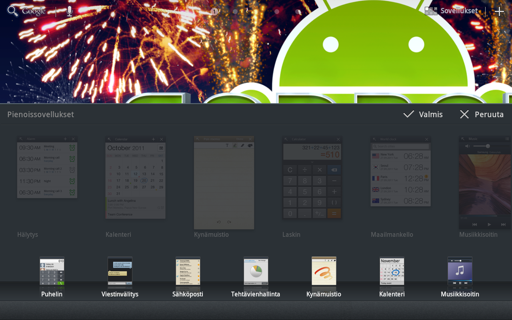Select the Maailmankello world clock widget
The height and width of the screenshot is (320, 512).
(x=401, y=171)
